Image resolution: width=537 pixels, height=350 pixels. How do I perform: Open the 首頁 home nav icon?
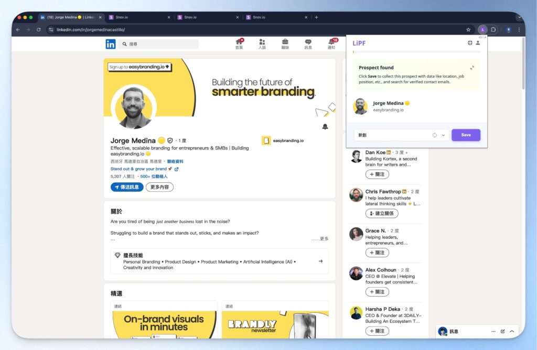pyautogui.click(x=239, y=44)
